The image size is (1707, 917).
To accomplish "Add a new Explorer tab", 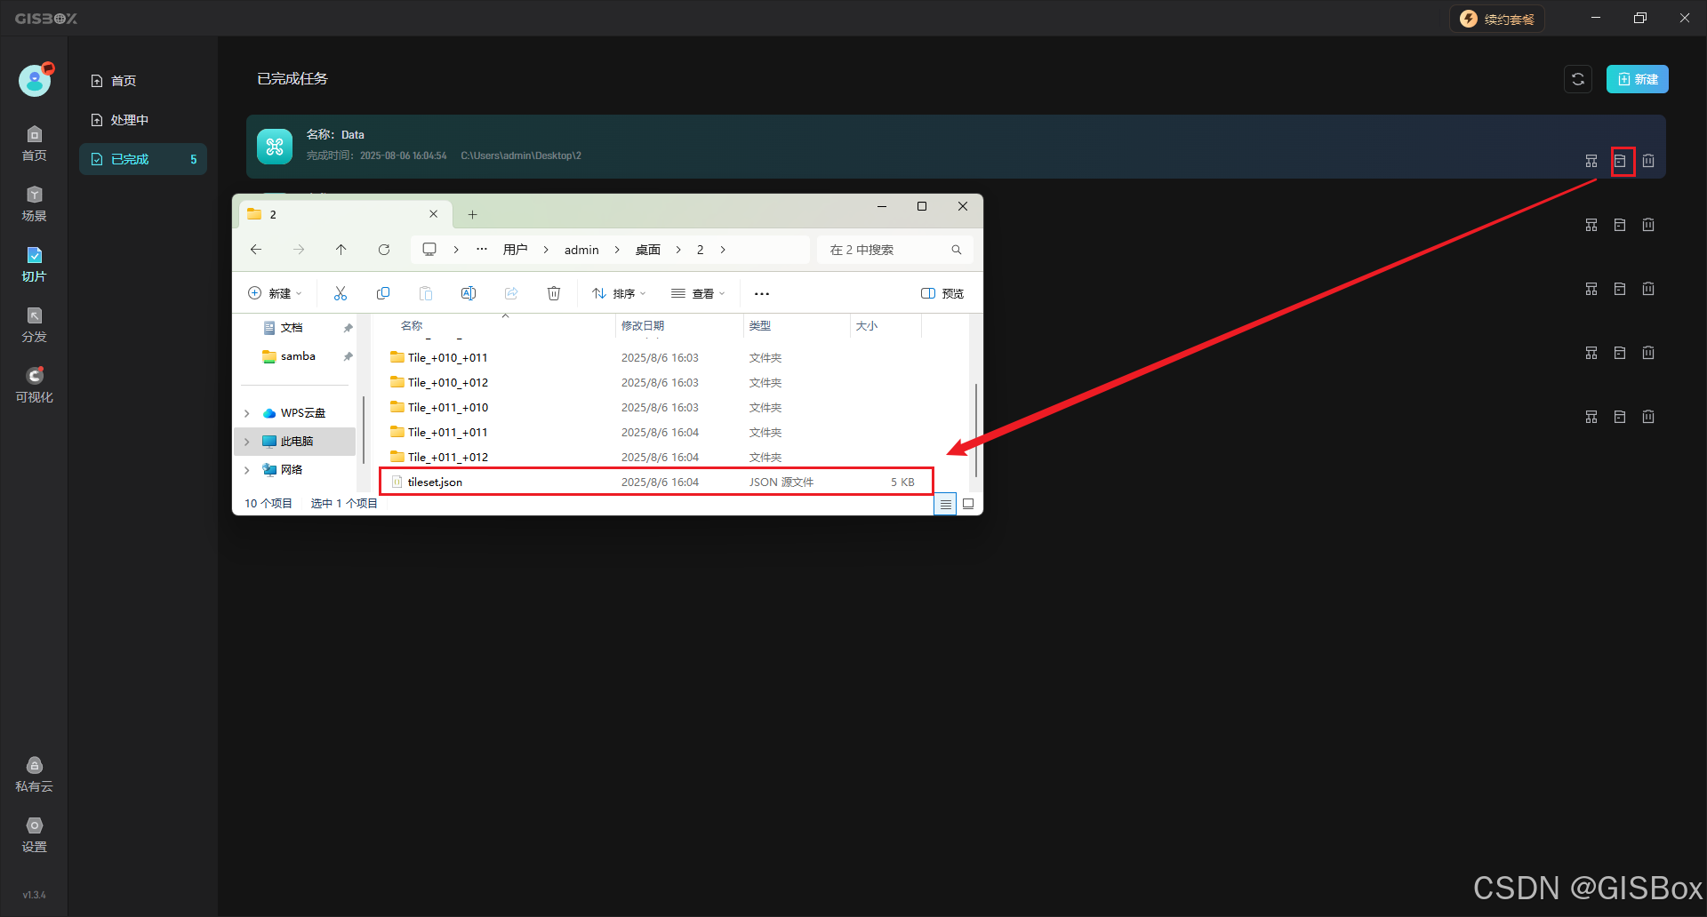I will pyautogui.click(x=472, y=214).
